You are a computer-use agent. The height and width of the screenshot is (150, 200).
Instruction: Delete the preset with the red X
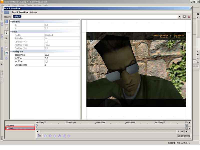point(189,17)
